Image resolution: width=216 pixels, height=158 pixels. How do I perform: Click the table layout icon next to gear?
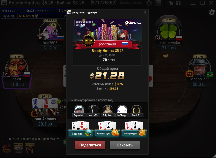[x=158, y=3]
